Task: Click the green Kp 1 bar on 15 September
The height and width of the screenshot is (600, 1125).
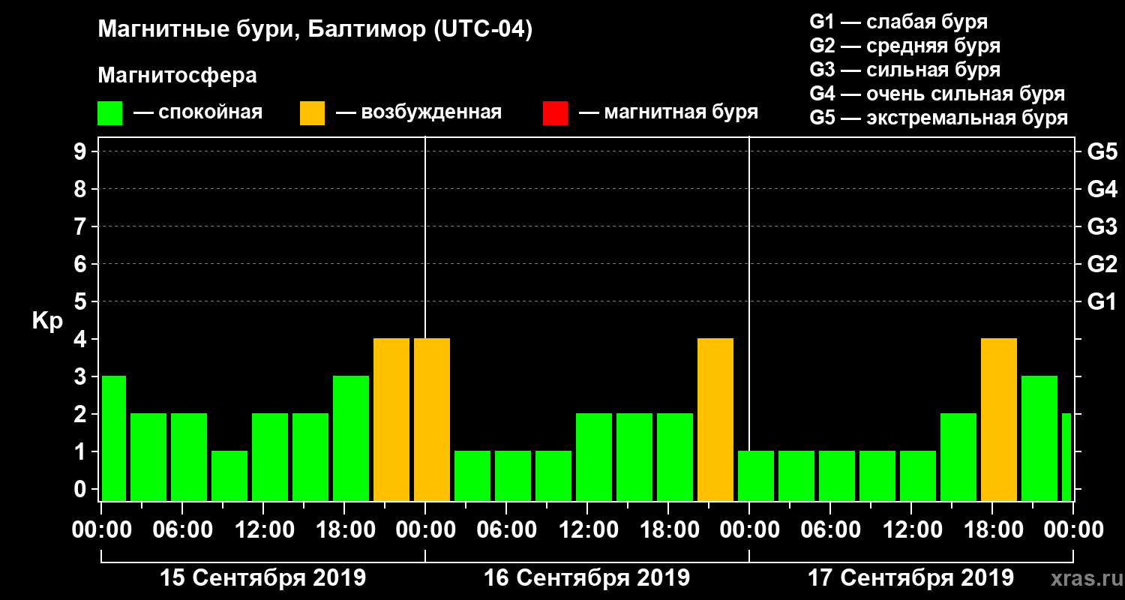Action: 229,475
